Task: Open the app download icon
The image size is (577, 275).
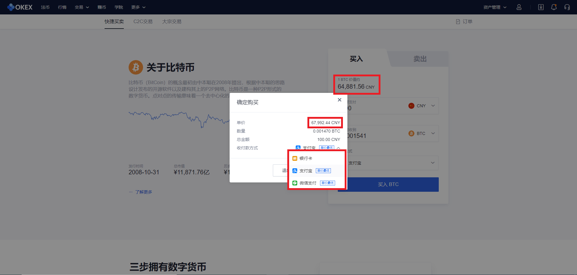Action: coord(541,7)
